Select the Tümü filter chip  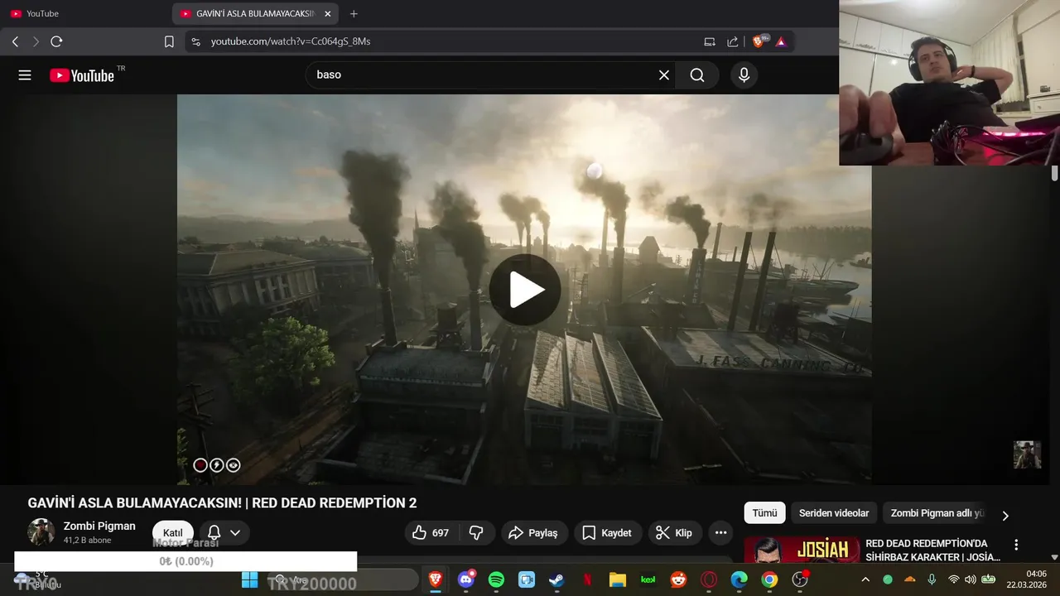764,513
